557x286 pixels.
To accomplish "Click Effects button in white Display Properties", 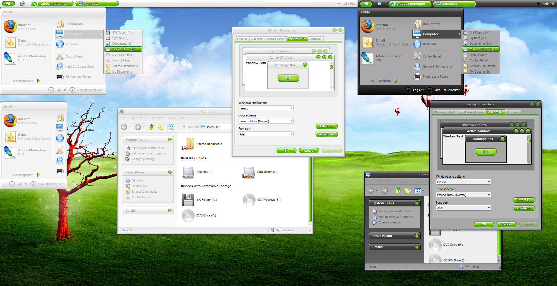I will [x=327, y=126].
